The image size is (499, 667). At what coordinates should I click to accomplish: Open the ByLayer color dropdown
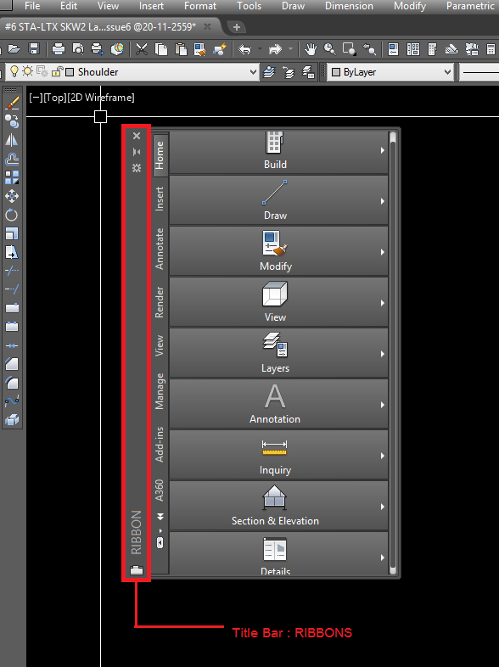point(447,72)
